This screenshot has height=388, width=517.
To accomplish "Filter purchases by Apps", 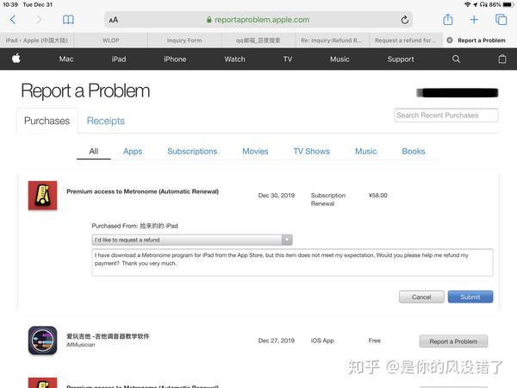I will coord(133,152).
